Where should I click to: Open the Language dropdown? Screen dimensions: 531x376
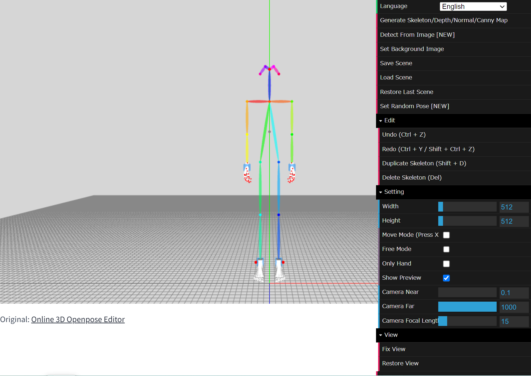pos(473,6)
